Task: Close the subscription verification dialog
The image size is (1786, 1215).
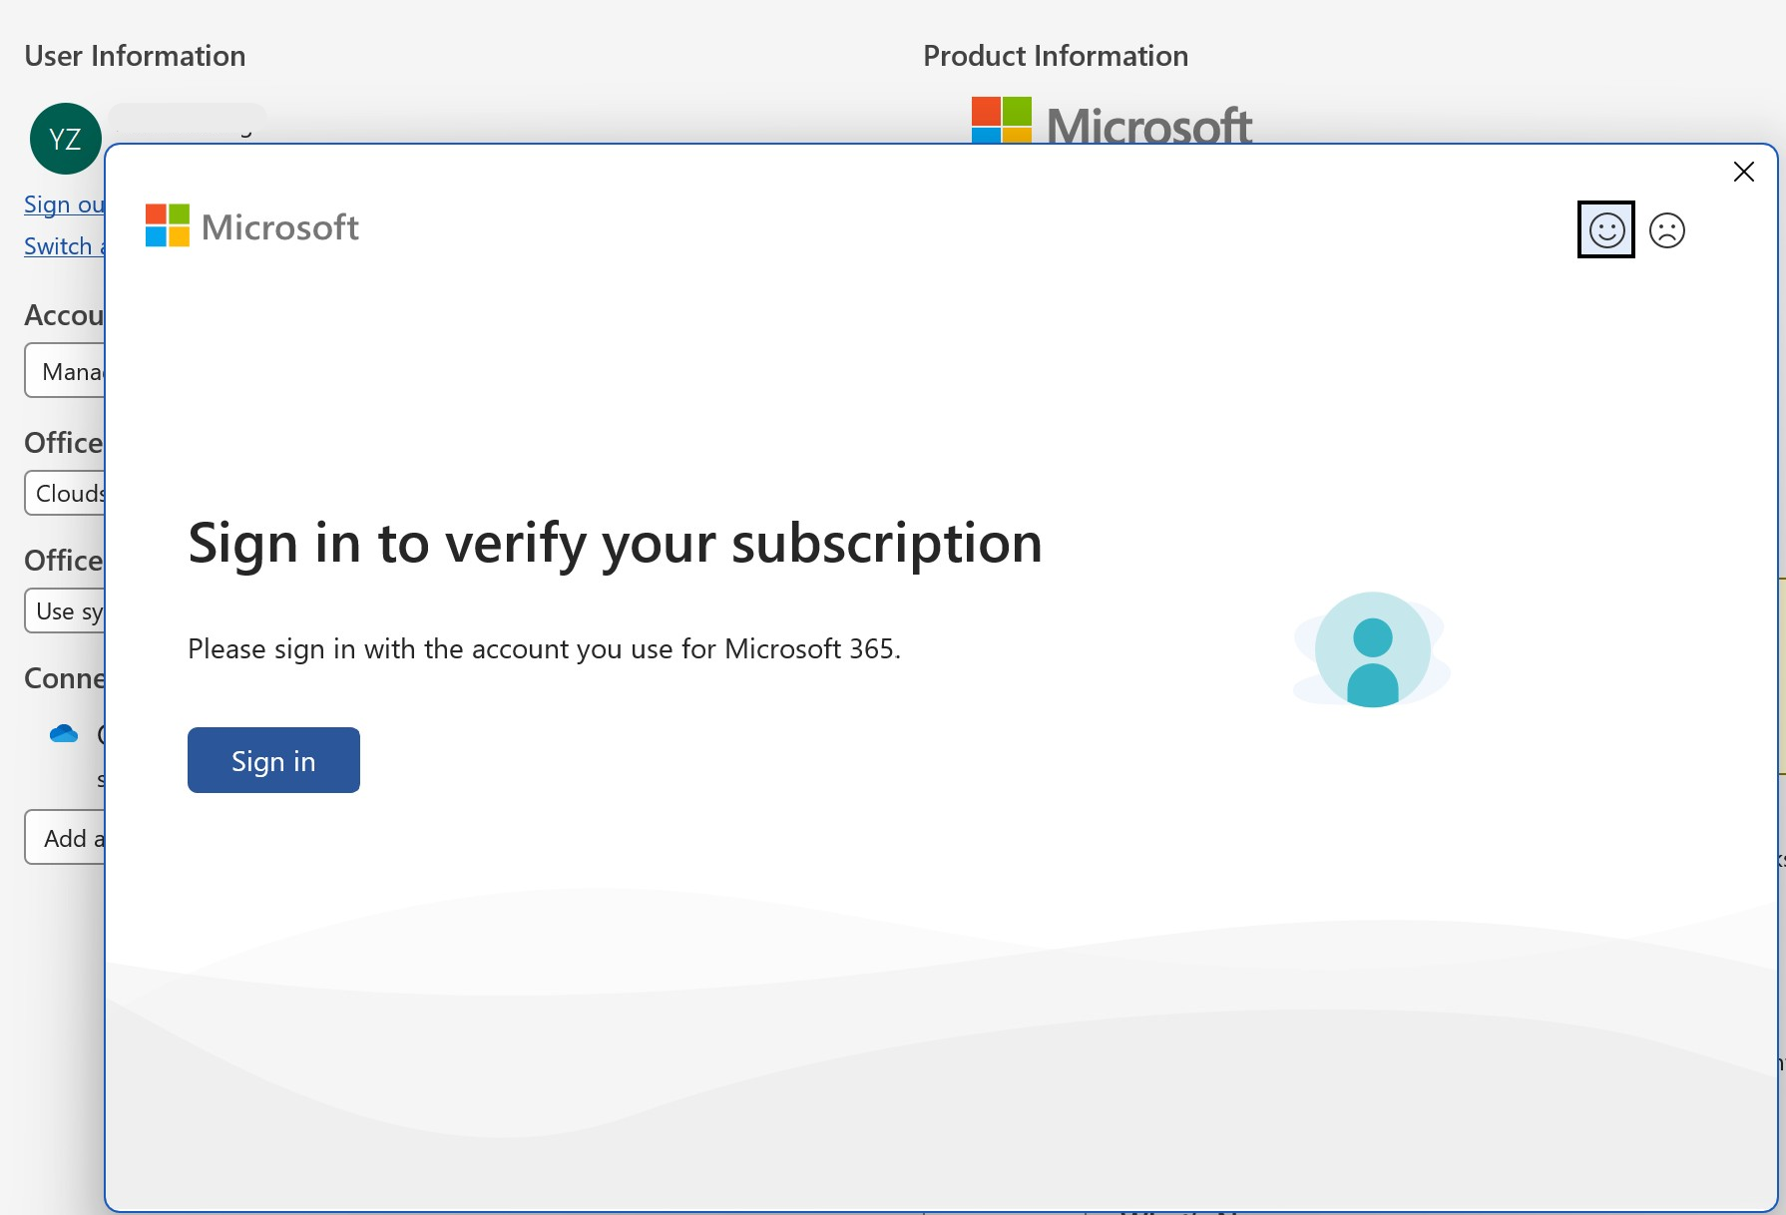Action: (1744, 172)
